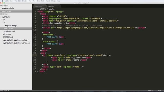
Task: Click the 'ng-class' attribute on line 21
Action: tap(71, 55)
